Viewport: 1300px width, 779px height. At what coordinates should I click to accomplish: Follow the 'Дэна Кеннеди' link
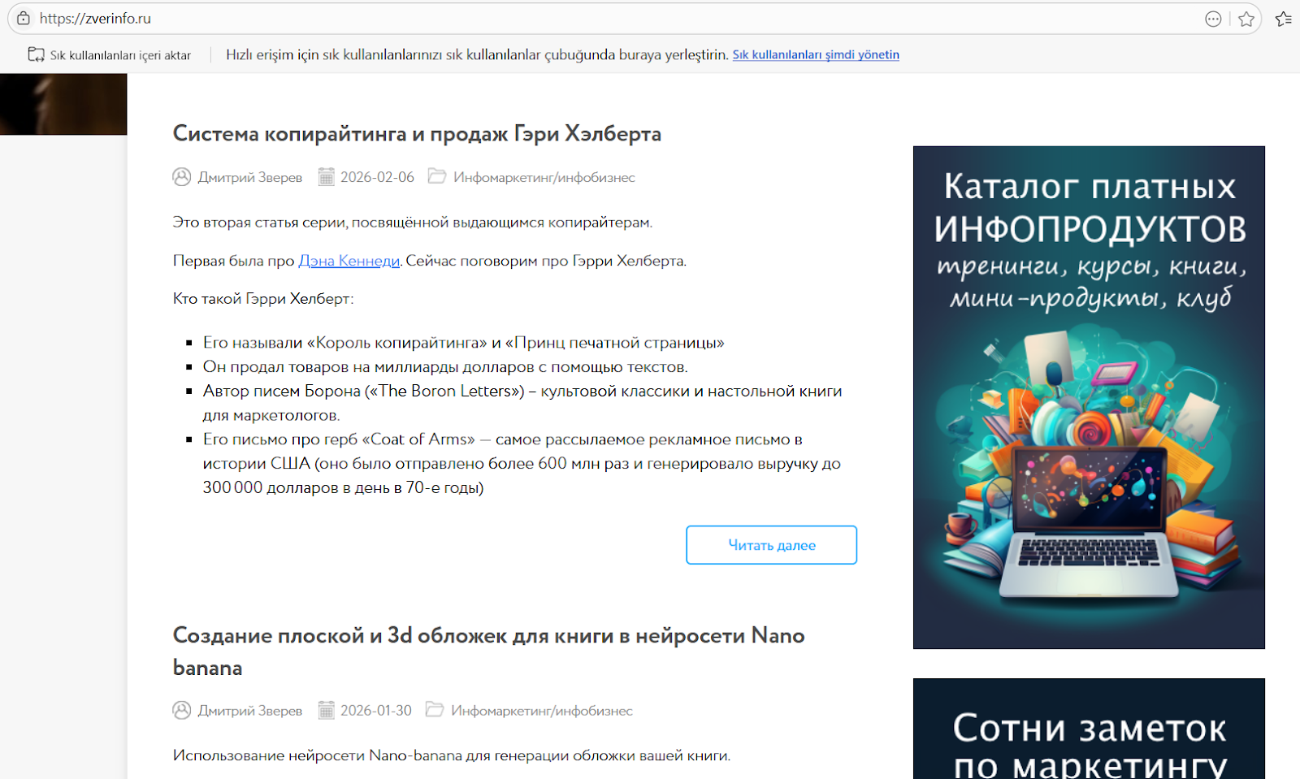coord(349,261)
